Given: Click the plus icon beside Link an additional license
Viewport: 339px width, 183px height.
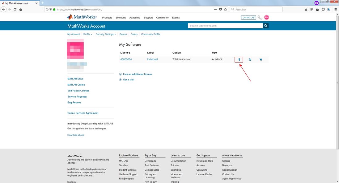Looking at the screenshot, I should 121,74.
